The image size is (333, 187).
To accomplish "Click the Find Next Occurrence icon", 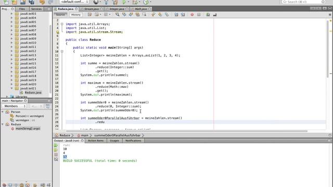I will point(131,15).
